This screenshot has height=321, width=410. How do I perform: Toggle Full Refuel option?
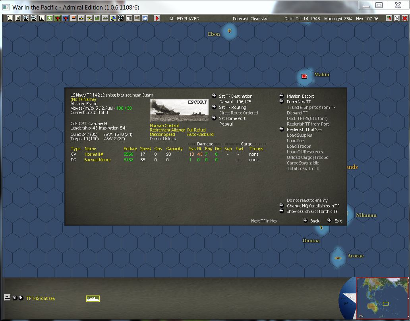[x=196, y=130]
